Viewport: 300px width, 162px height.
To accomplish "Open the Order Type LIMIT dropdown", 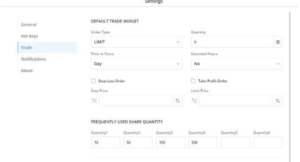I will [137, 42].
